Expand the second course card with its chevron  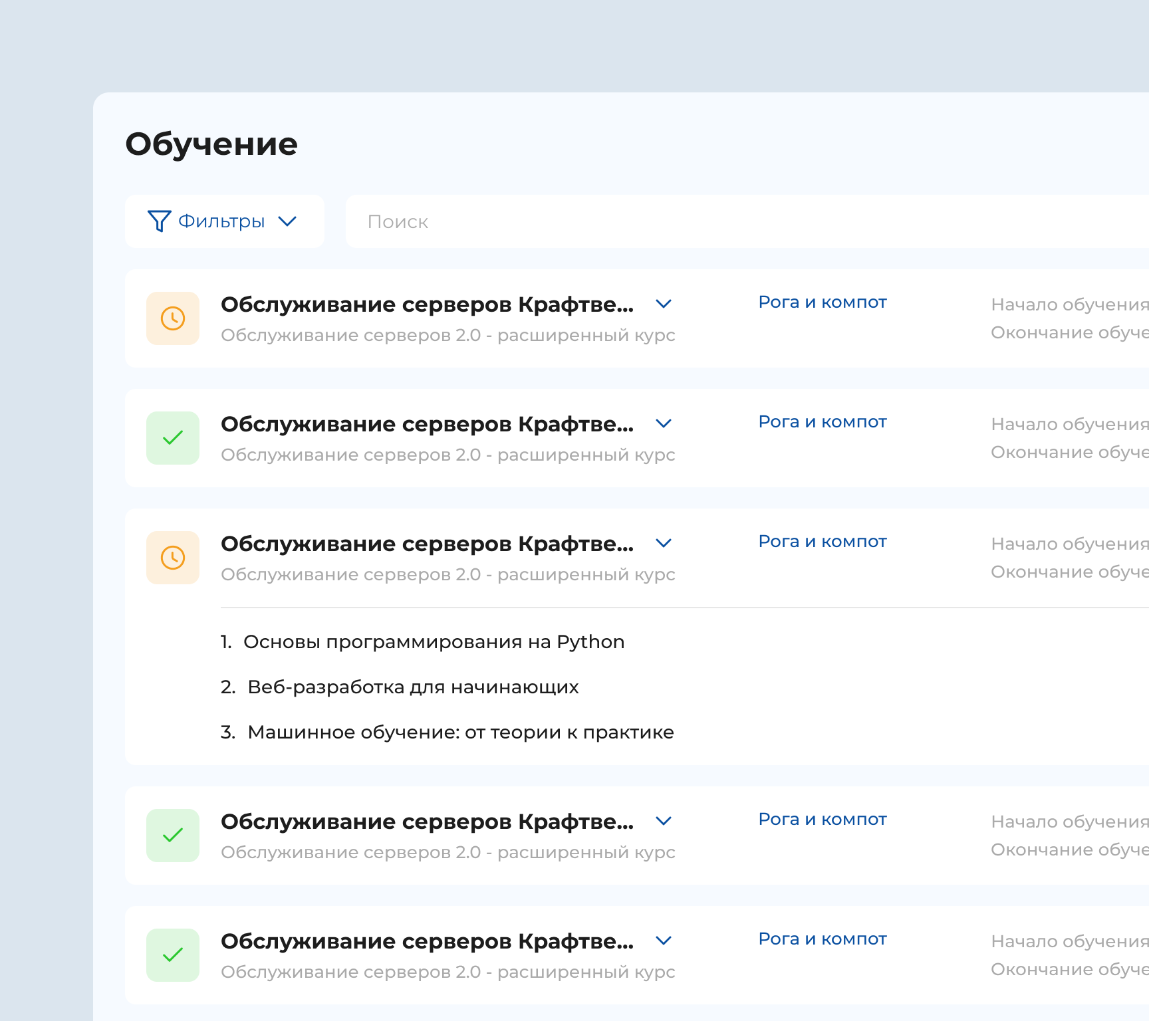664,423
